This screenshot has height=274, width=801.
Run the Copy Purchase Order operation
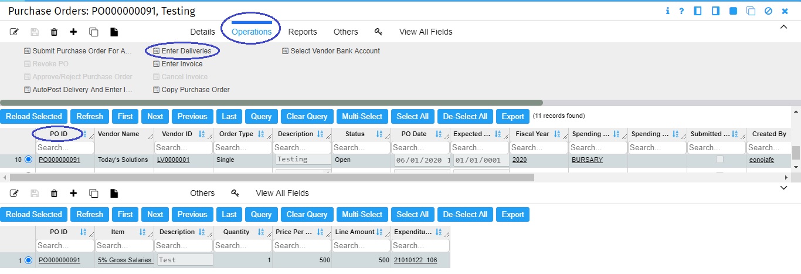click(x=191, y=90)
